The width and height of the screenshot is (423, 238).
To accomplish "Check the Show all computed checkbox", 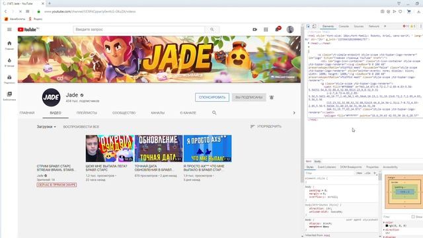I will pyautogui.click(x=413, y=217).
